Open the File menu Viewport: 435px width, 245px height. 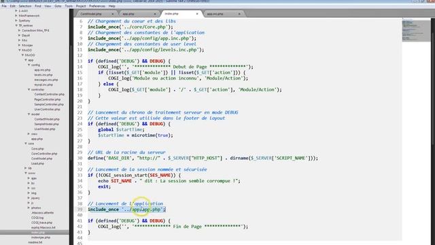point(4,6)
